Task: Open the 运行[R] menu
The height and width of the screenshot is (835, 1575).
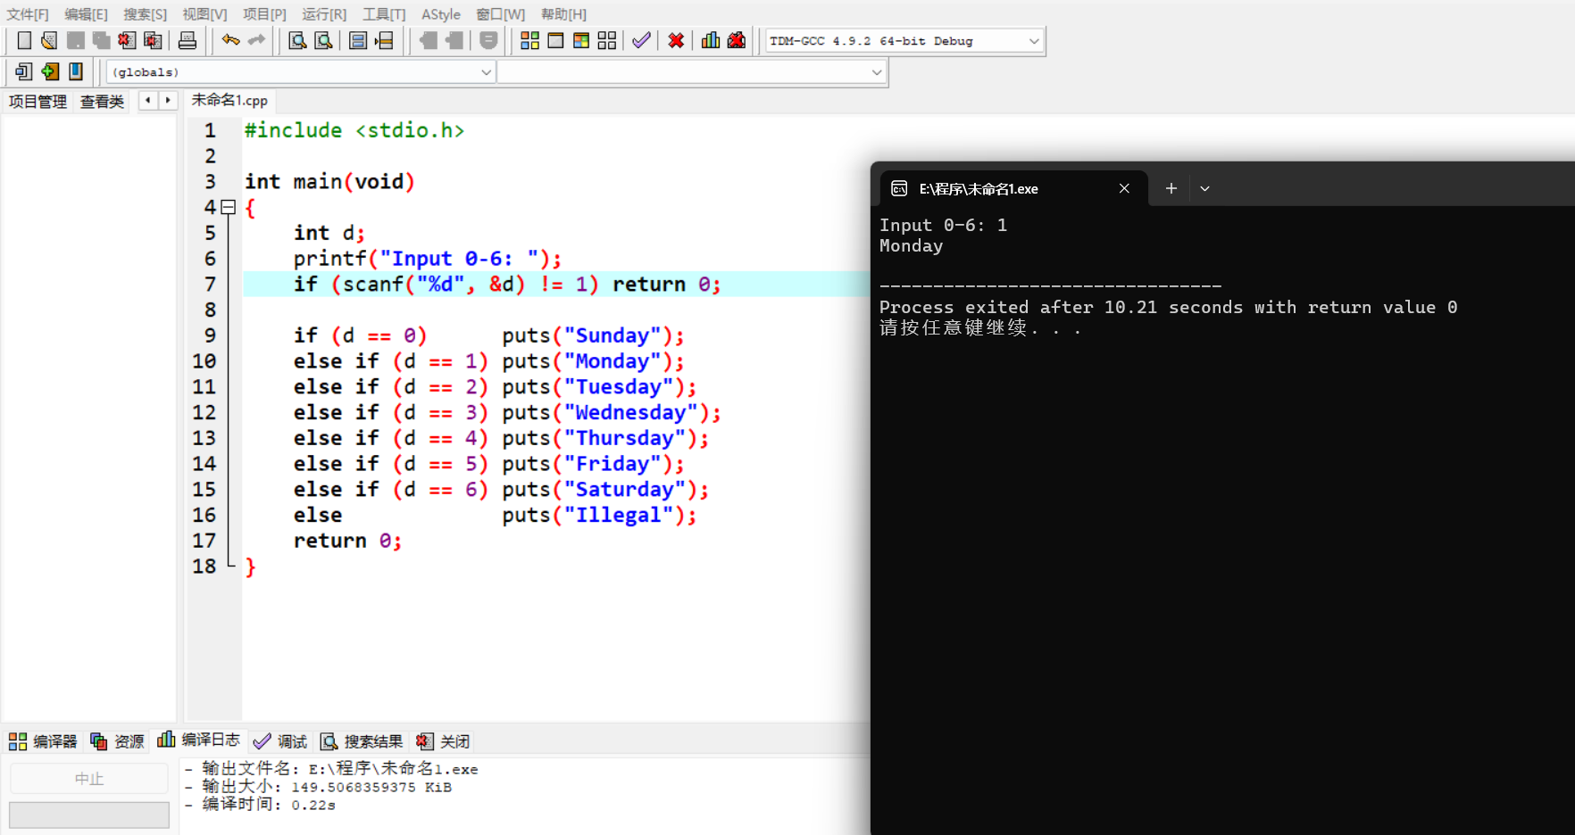Action: tap(323, 14)
